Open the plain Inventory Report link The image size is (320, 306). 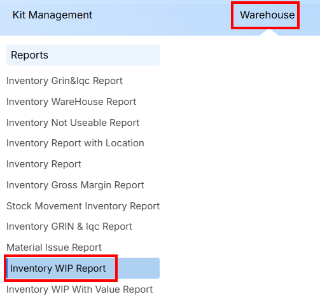tap(44, 164)
